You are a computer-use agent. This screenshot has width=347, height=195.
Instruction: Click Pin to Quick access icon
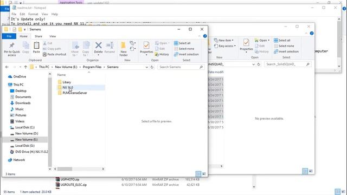(x=12, y=45)
